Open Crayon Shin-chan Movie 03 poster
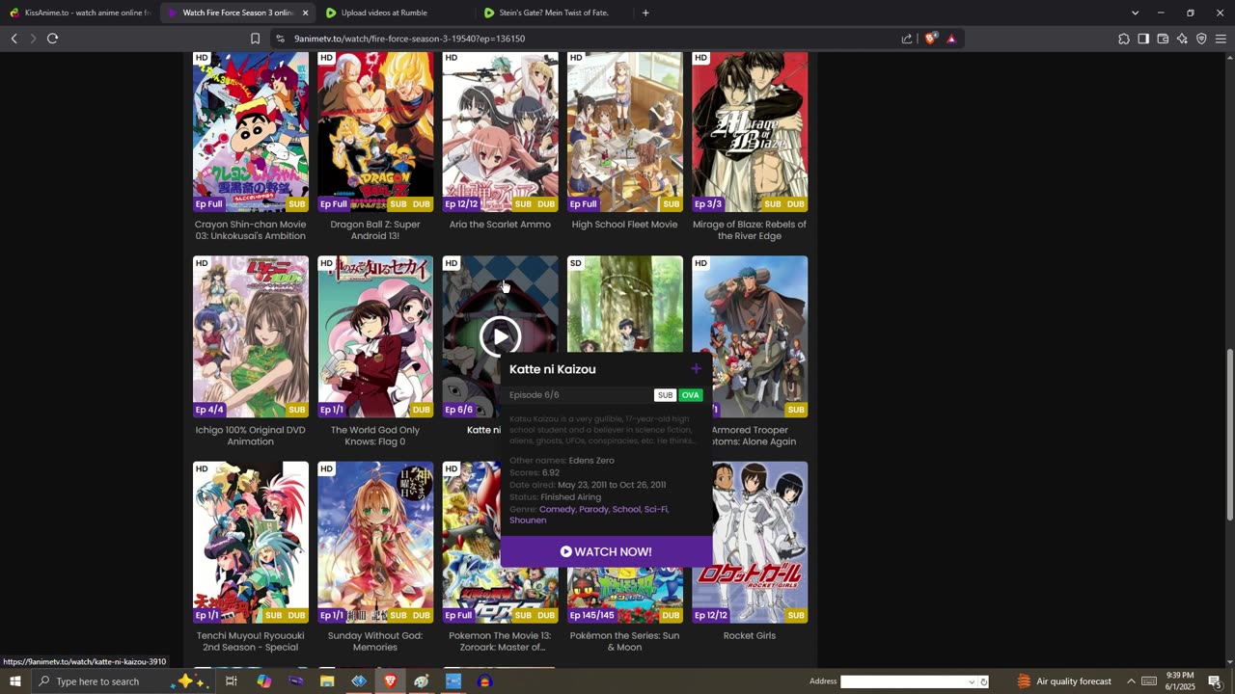Image resolution: width=1235 pixels, height=694 pixels. 251,132
